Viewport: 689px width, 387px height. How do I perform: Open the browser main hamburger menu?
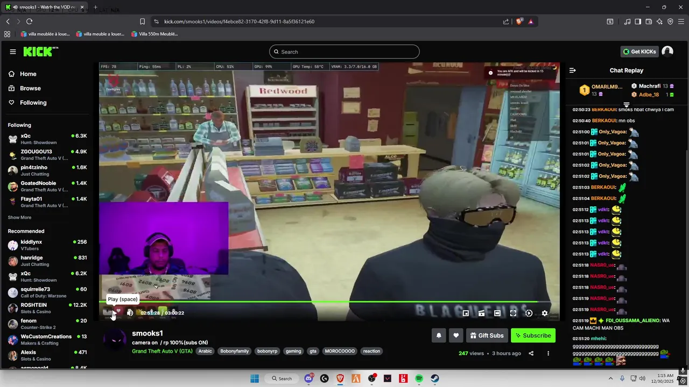click(x=681, y=21)
